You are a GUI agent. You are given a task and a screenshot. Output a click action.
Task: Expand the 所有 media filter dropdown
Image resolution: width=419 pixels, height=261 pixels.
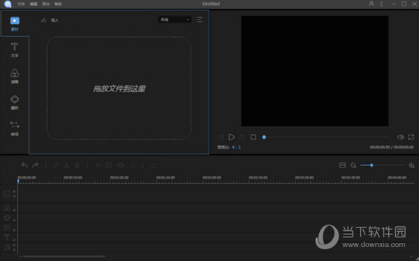point(175,20)
